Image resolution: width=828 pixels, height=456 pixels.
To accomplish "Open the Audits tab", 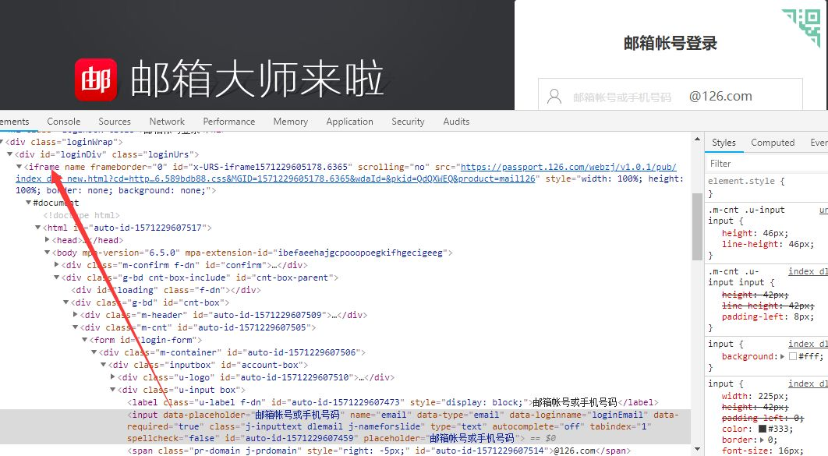I will pos(456,122).
